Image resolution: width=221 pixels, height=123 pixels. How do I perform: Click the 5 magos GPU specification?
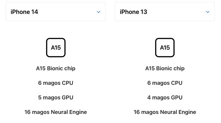[56, 97]
